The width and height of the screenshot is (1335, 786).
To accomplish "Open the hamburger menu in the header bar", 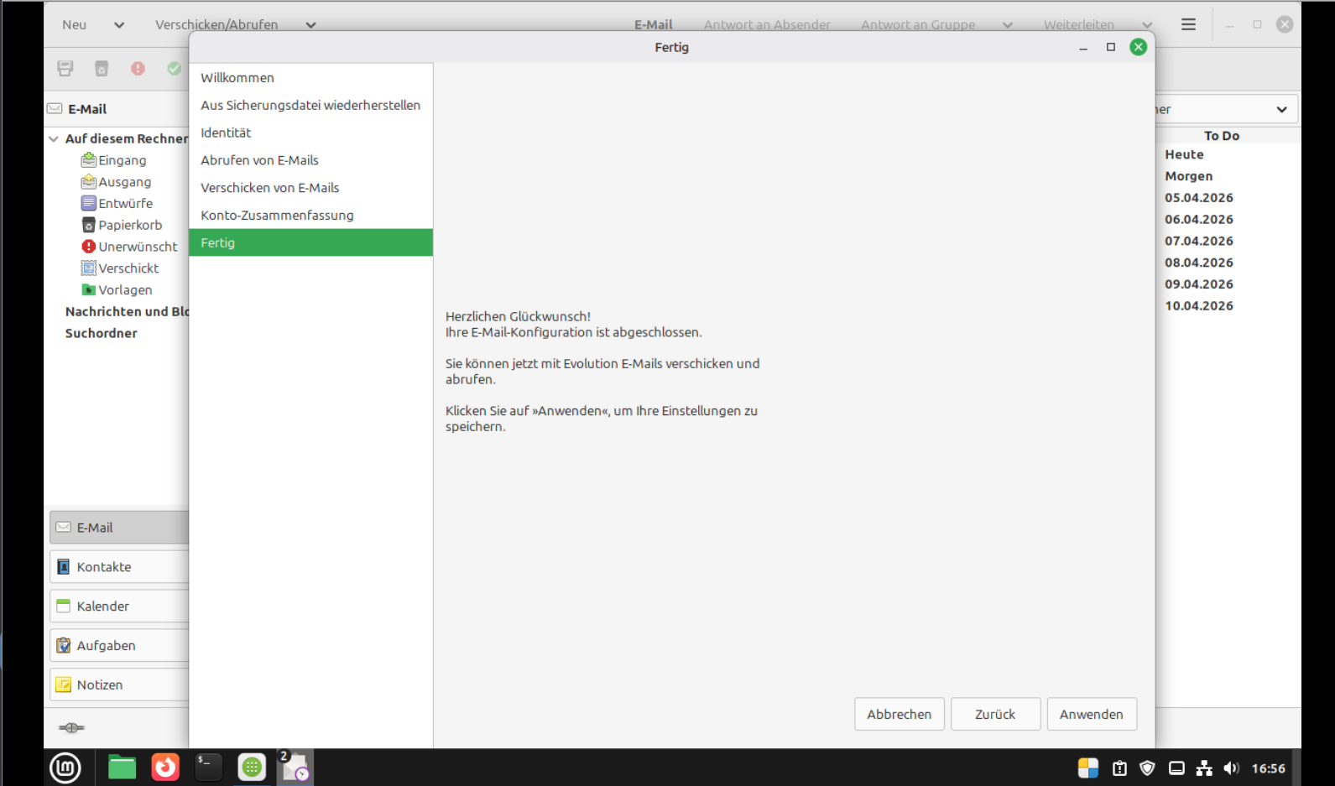I will pos(1188,24).
